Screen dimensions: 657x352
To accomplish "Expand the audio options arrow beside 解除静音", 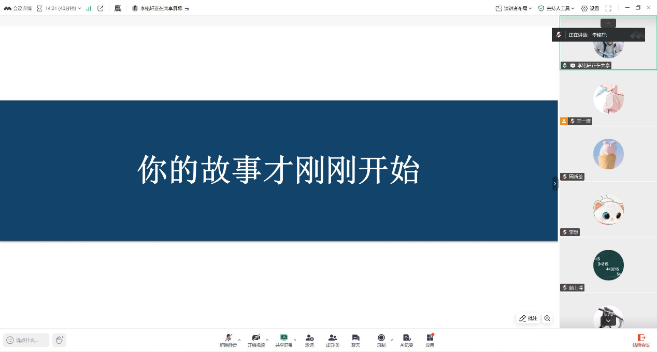I will 239,340.
